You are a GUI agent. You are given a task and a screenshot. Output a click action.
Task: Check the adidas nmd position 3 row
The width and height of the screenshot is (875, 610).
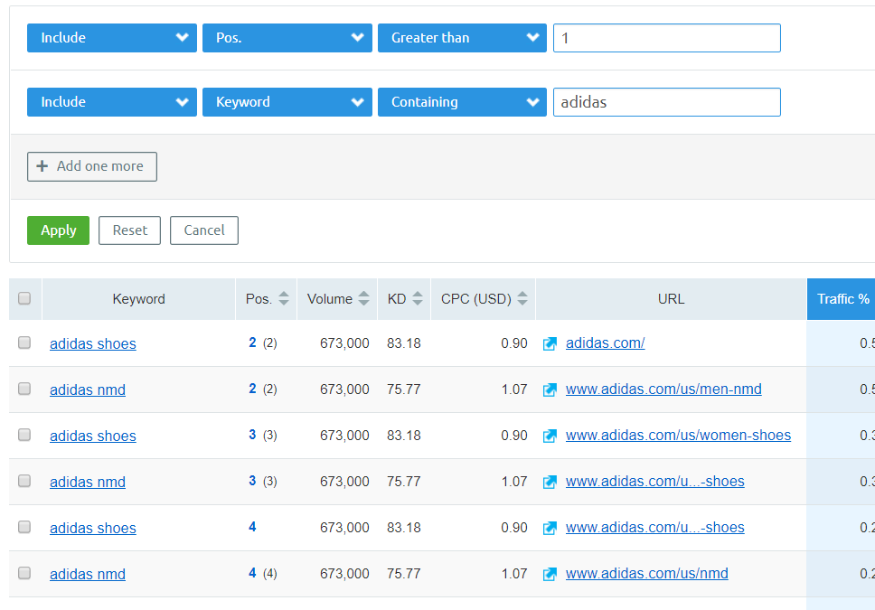[x=24, y=481]
